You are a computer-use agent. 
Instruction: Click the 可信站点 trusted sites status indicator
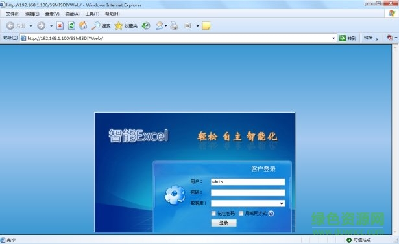(x=359, y=240)
